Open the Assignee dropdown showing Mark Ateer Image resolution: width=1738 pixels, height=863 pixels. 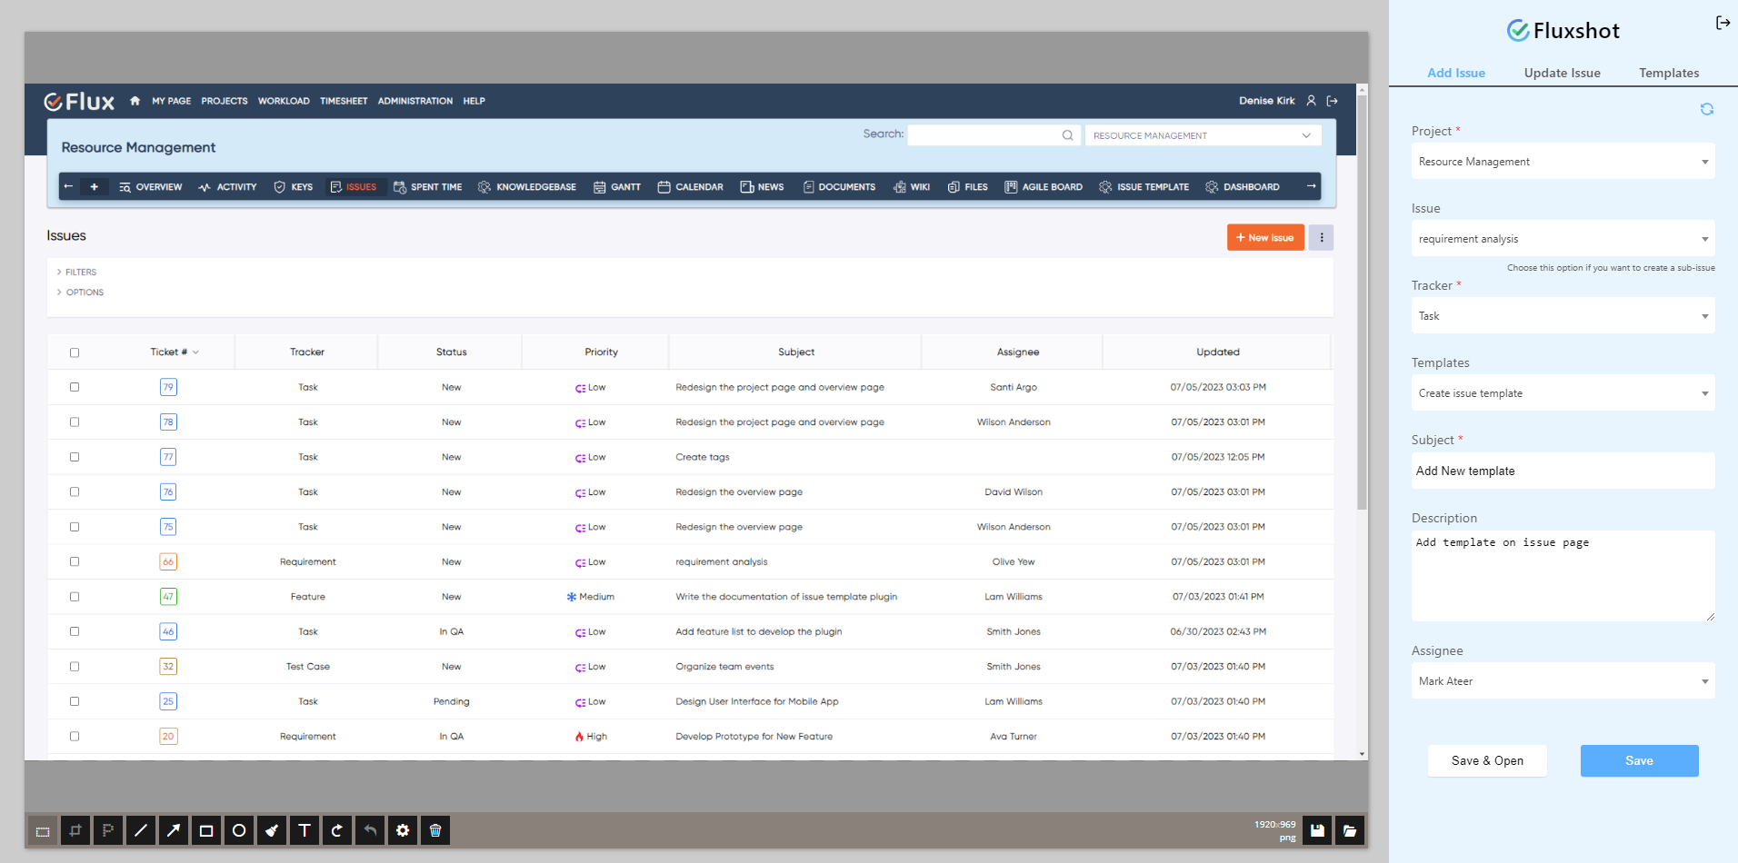[x=1562, y=681]
